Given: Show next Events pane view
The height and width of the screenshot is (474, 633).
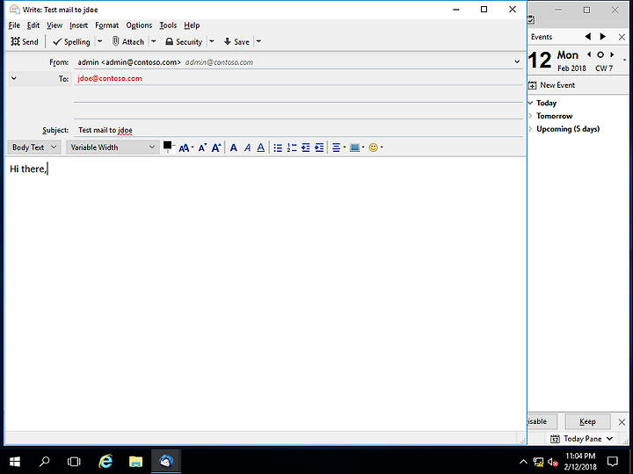Looking at the screenshot, I should (x=603, y=37).
